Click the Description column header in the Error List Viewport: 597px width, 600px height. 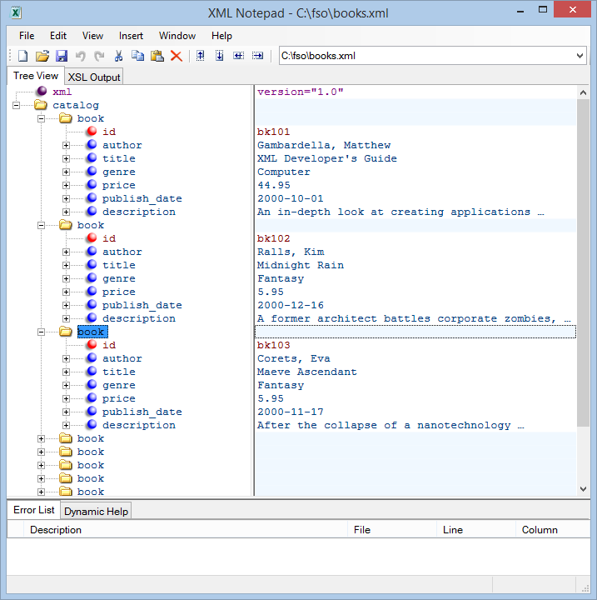pos(56,530)
